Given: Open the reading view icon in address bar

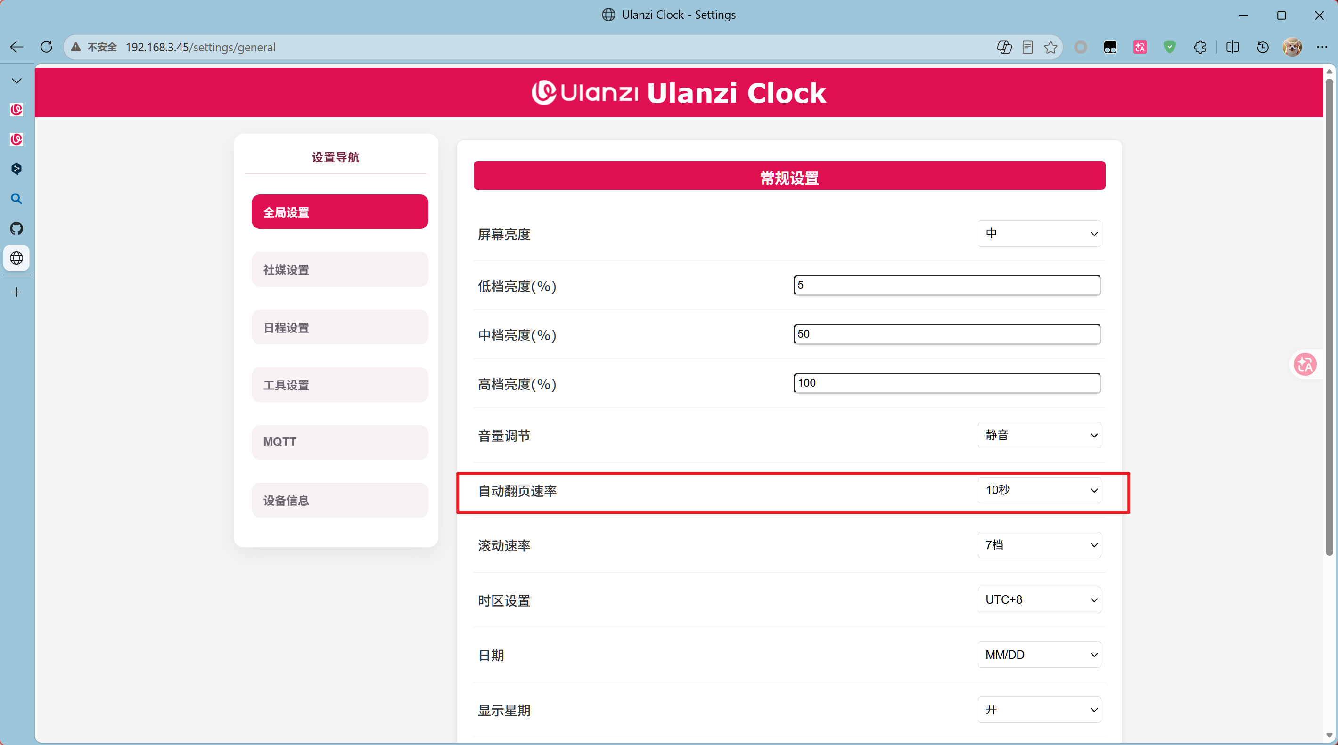Looking at the screenshot, I should pos(1027,47).
